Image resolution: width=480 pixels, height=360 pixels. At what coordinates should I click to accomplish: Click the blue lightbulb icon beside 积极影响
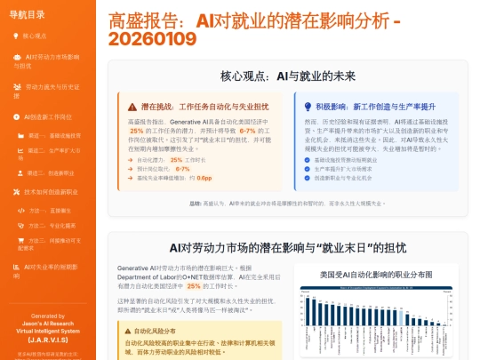click(x=308, y=107)
